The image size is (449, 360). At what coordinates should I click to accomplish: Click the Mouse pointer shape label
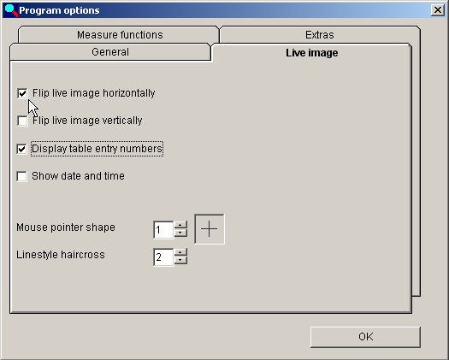tap(66, 227)
